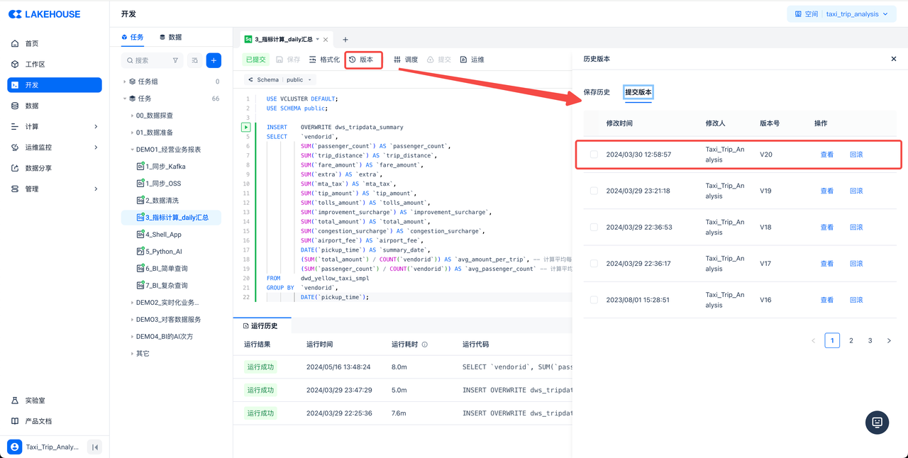Switch to the 保存历史 tab
908x458 pixels.
coord(597,92)
